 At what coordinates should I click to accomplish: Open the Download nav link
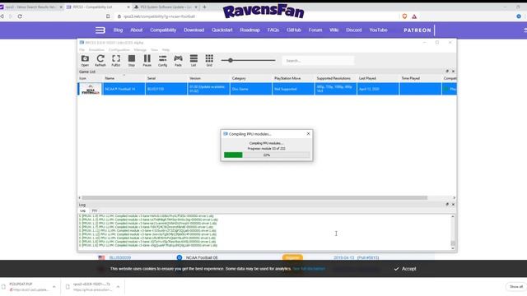[194, 30]
